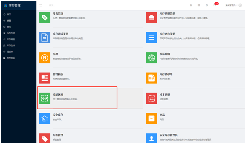Open the 库龄区间 green range icon
The image size is (246, 144).
44,98
